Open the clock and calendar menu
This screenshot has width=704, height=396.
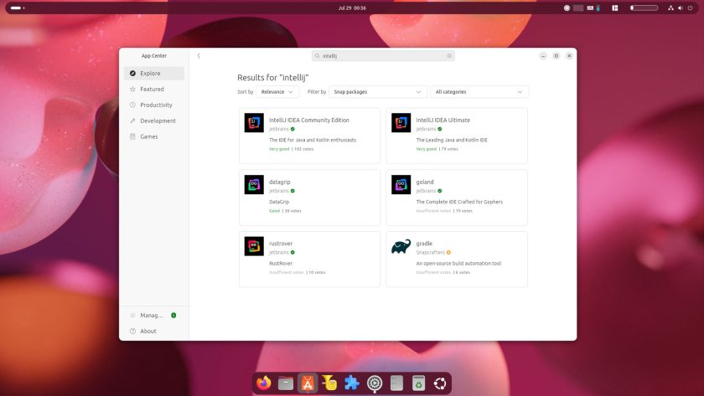352,8
